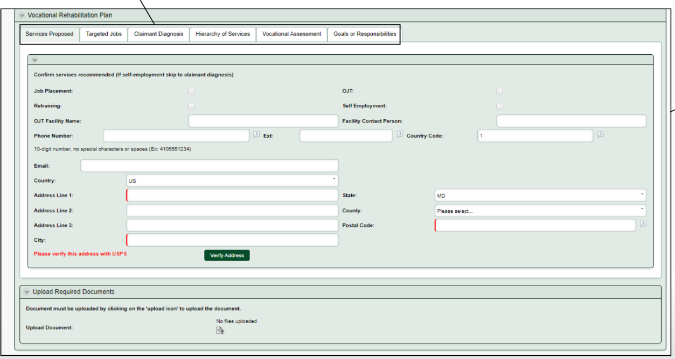Collapse the Upload Required Documents section
Screen dimensions: 675x359
click(25, 291)
